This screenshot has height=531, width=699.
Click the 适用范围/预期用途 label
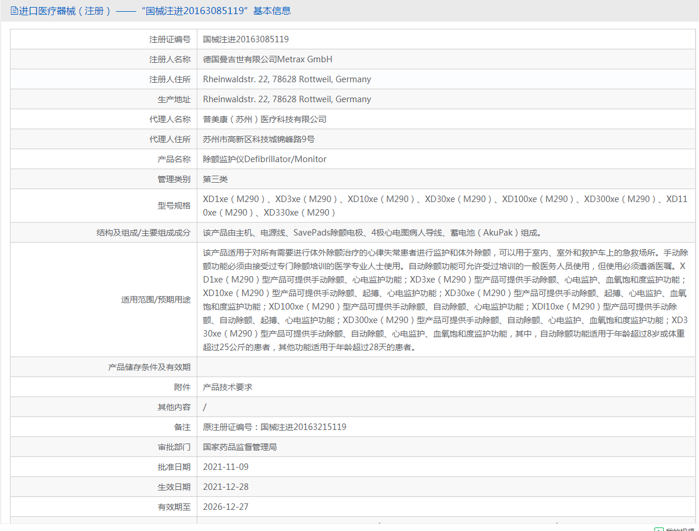point(156,300)
